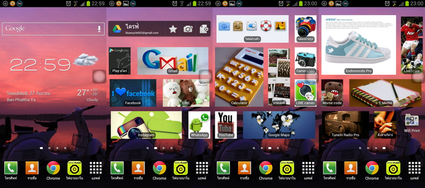Open the ไฟล์ส่วนตัว folder tile
This screenshot has width=425, height=188.
252,29
